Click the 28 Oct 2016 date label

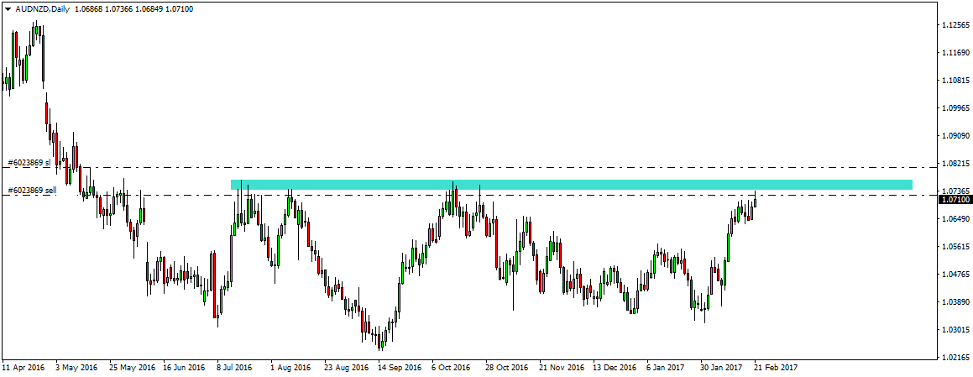(x=508, y=368)
